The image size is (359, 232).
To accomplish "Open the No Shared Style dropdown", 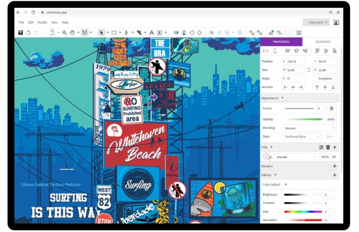I will click(x=302, y=137).
